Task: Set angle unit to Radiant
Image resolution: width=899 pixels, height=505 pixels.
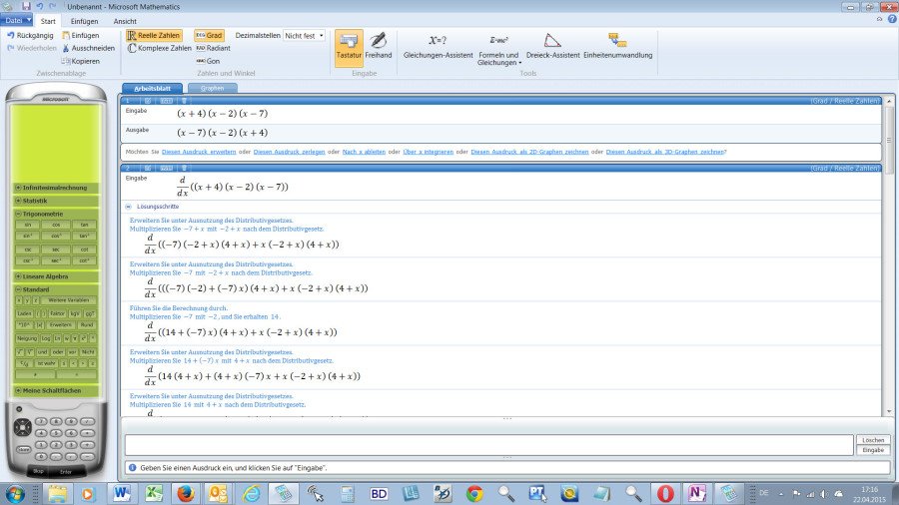Action: click(212, 48)
